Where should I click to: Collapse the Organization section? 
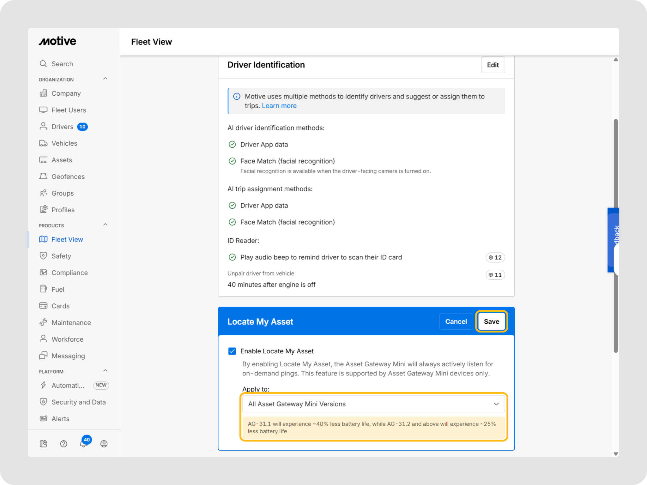click(105, 79)
